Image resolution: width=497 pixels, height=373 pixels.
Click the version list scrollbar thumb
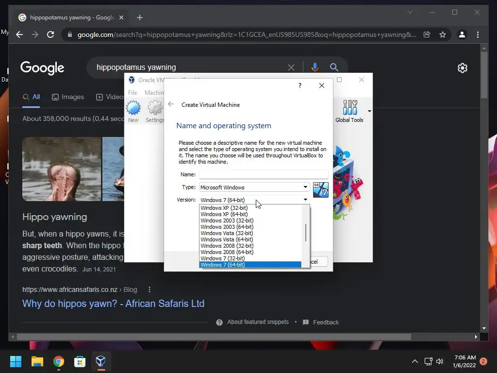point(306,233)
